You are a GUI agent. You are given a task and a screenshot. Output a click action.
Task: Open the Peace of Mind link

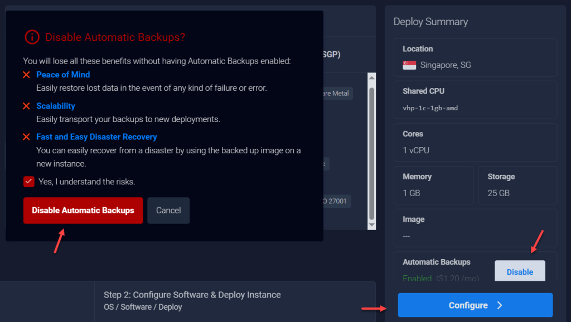pyautogui.click(x=63, y=75)
